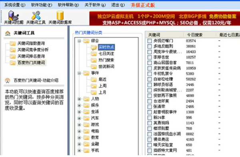The image size is (240, 157).
Task: Sort by the 关键词 column header
Action: click(x=165, y=35)
